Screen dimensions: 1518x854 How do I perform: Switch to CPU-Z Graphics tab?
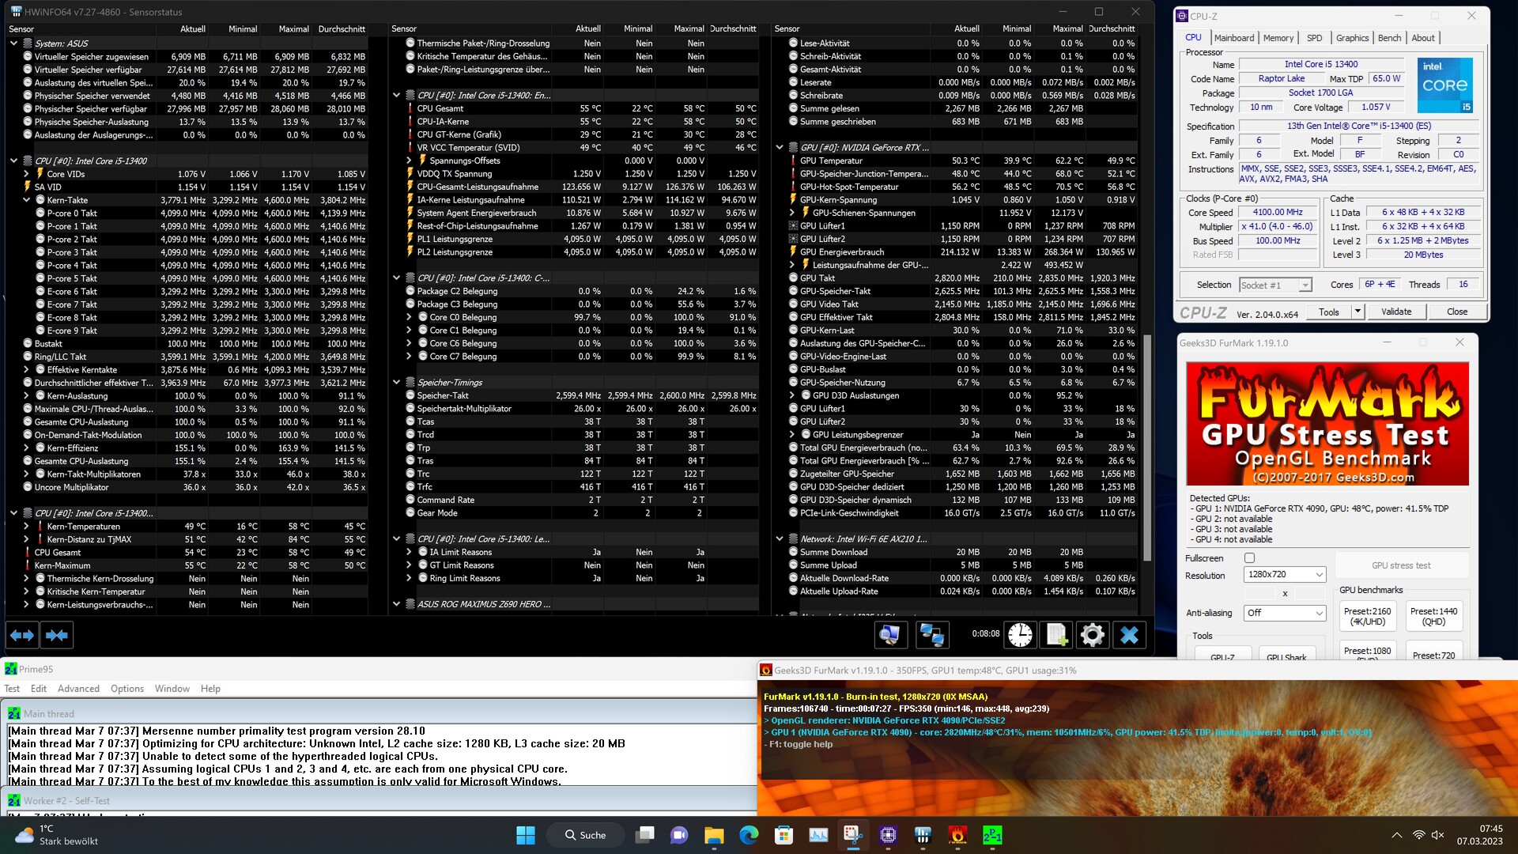pos(1352,38)
